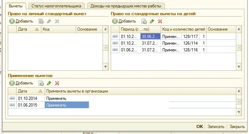
Task: Select the 01.06.2... start date cell
Action: (x=130, y=50)
